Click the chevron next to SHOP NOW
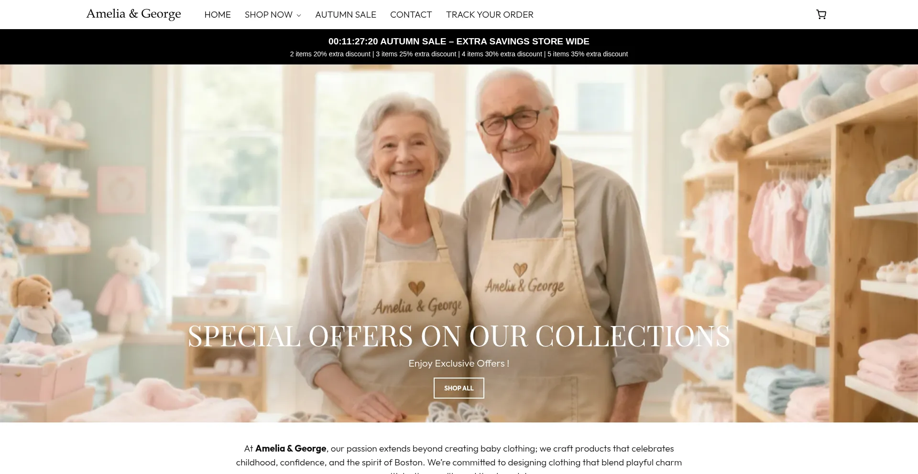 [299, 15]
